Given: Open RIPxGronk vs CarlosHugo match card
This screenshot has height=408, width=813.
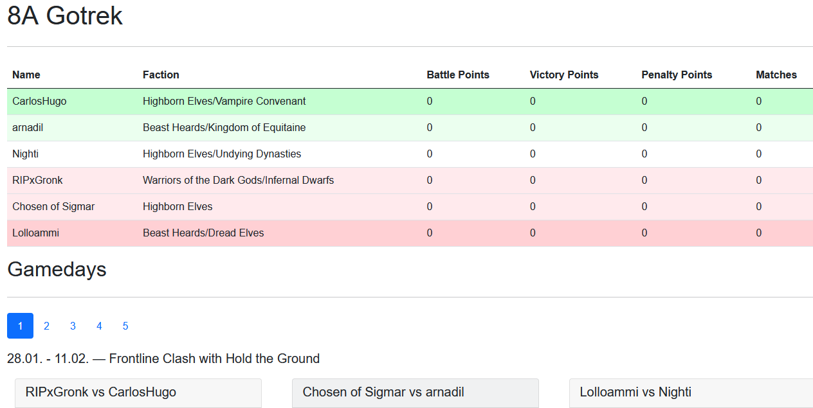Looking at the screenshot, I should [138, 393].
